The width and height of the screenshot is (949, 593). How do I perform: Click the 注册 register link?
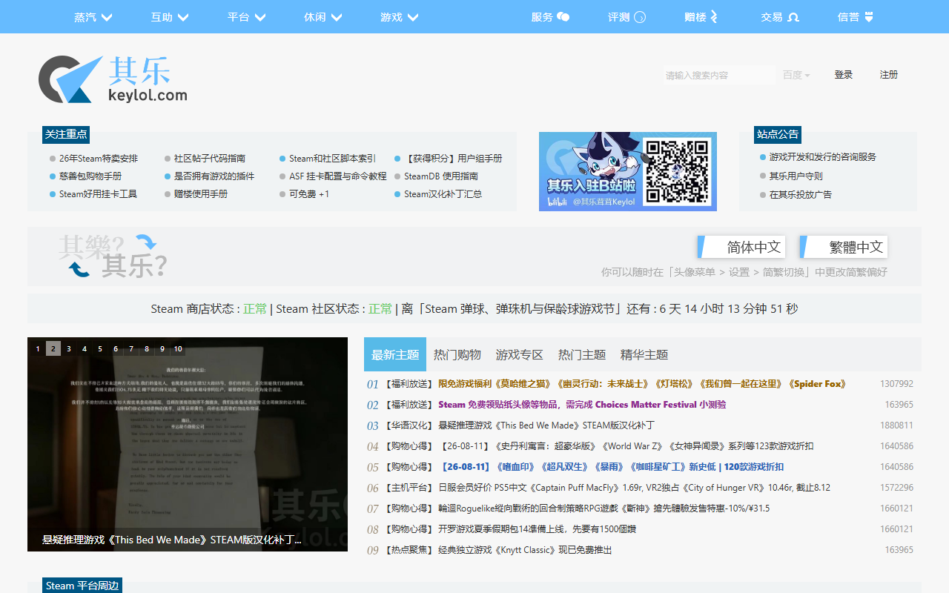(889, 75)
